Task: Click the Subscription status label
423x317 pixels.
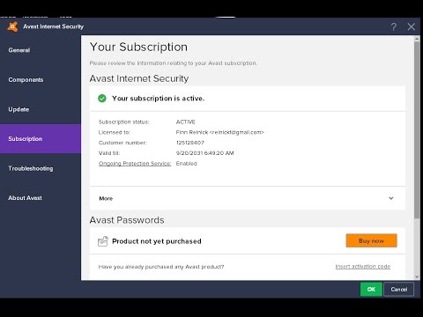Action: coord(123,122)
